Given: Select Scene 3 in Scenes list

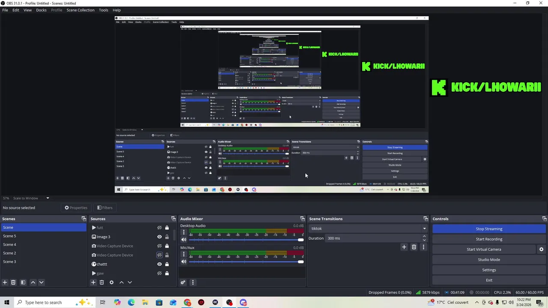Looking at the screenshot, I should 43,262.
